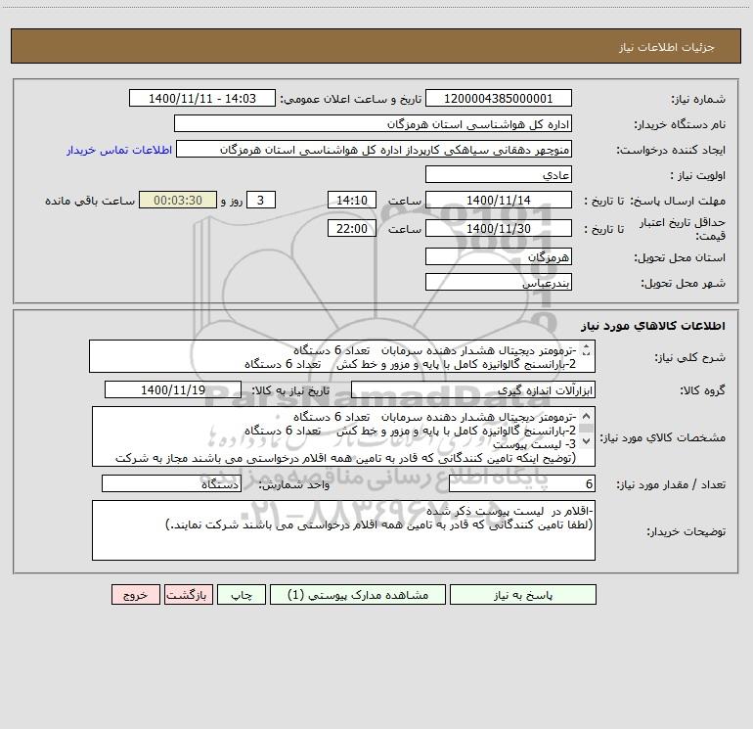Click the 'اطلاعات کالاهای مورد نیاز' section heading
Viewport: 753px width, 729px height.
click(x=652, y=326)
